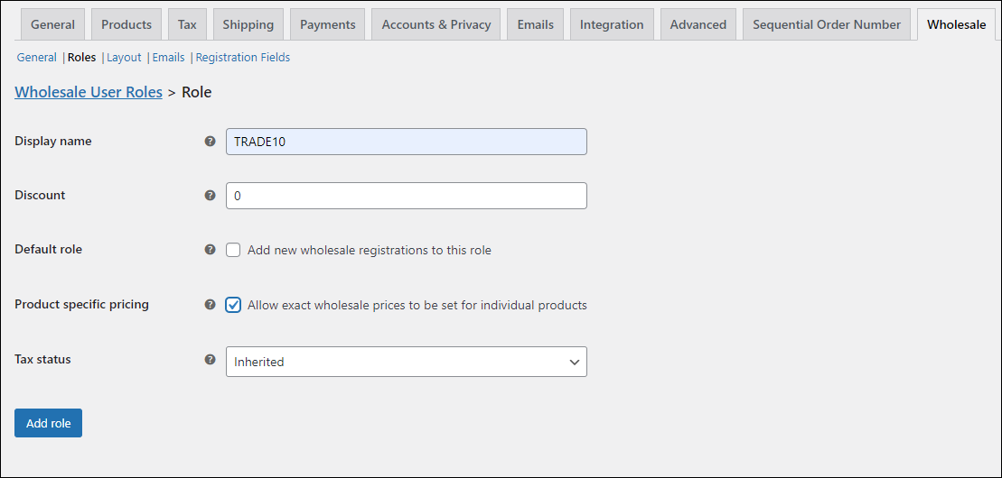Click the help icon beside Discount
Screen dimensions: 1002x478
(x=210, y=196)
